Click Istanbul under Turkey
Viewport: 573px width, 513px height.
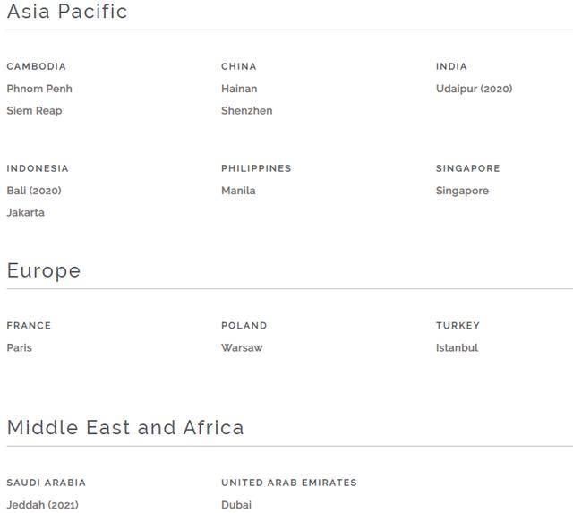click(457, 348)
